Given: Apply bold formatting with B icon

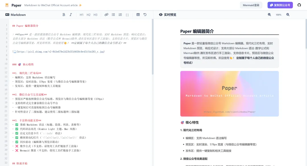Looking at the screenshot, I should click(x=64, y=15).
